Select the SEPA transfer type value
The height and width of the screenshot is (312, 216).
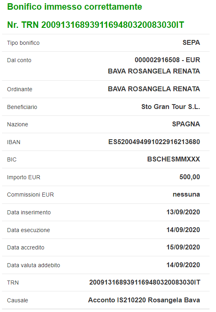pos(191,42)
